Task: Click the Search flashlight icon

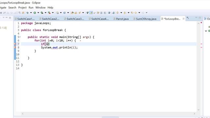Action: pyautogui.click(x=80, y=13)
